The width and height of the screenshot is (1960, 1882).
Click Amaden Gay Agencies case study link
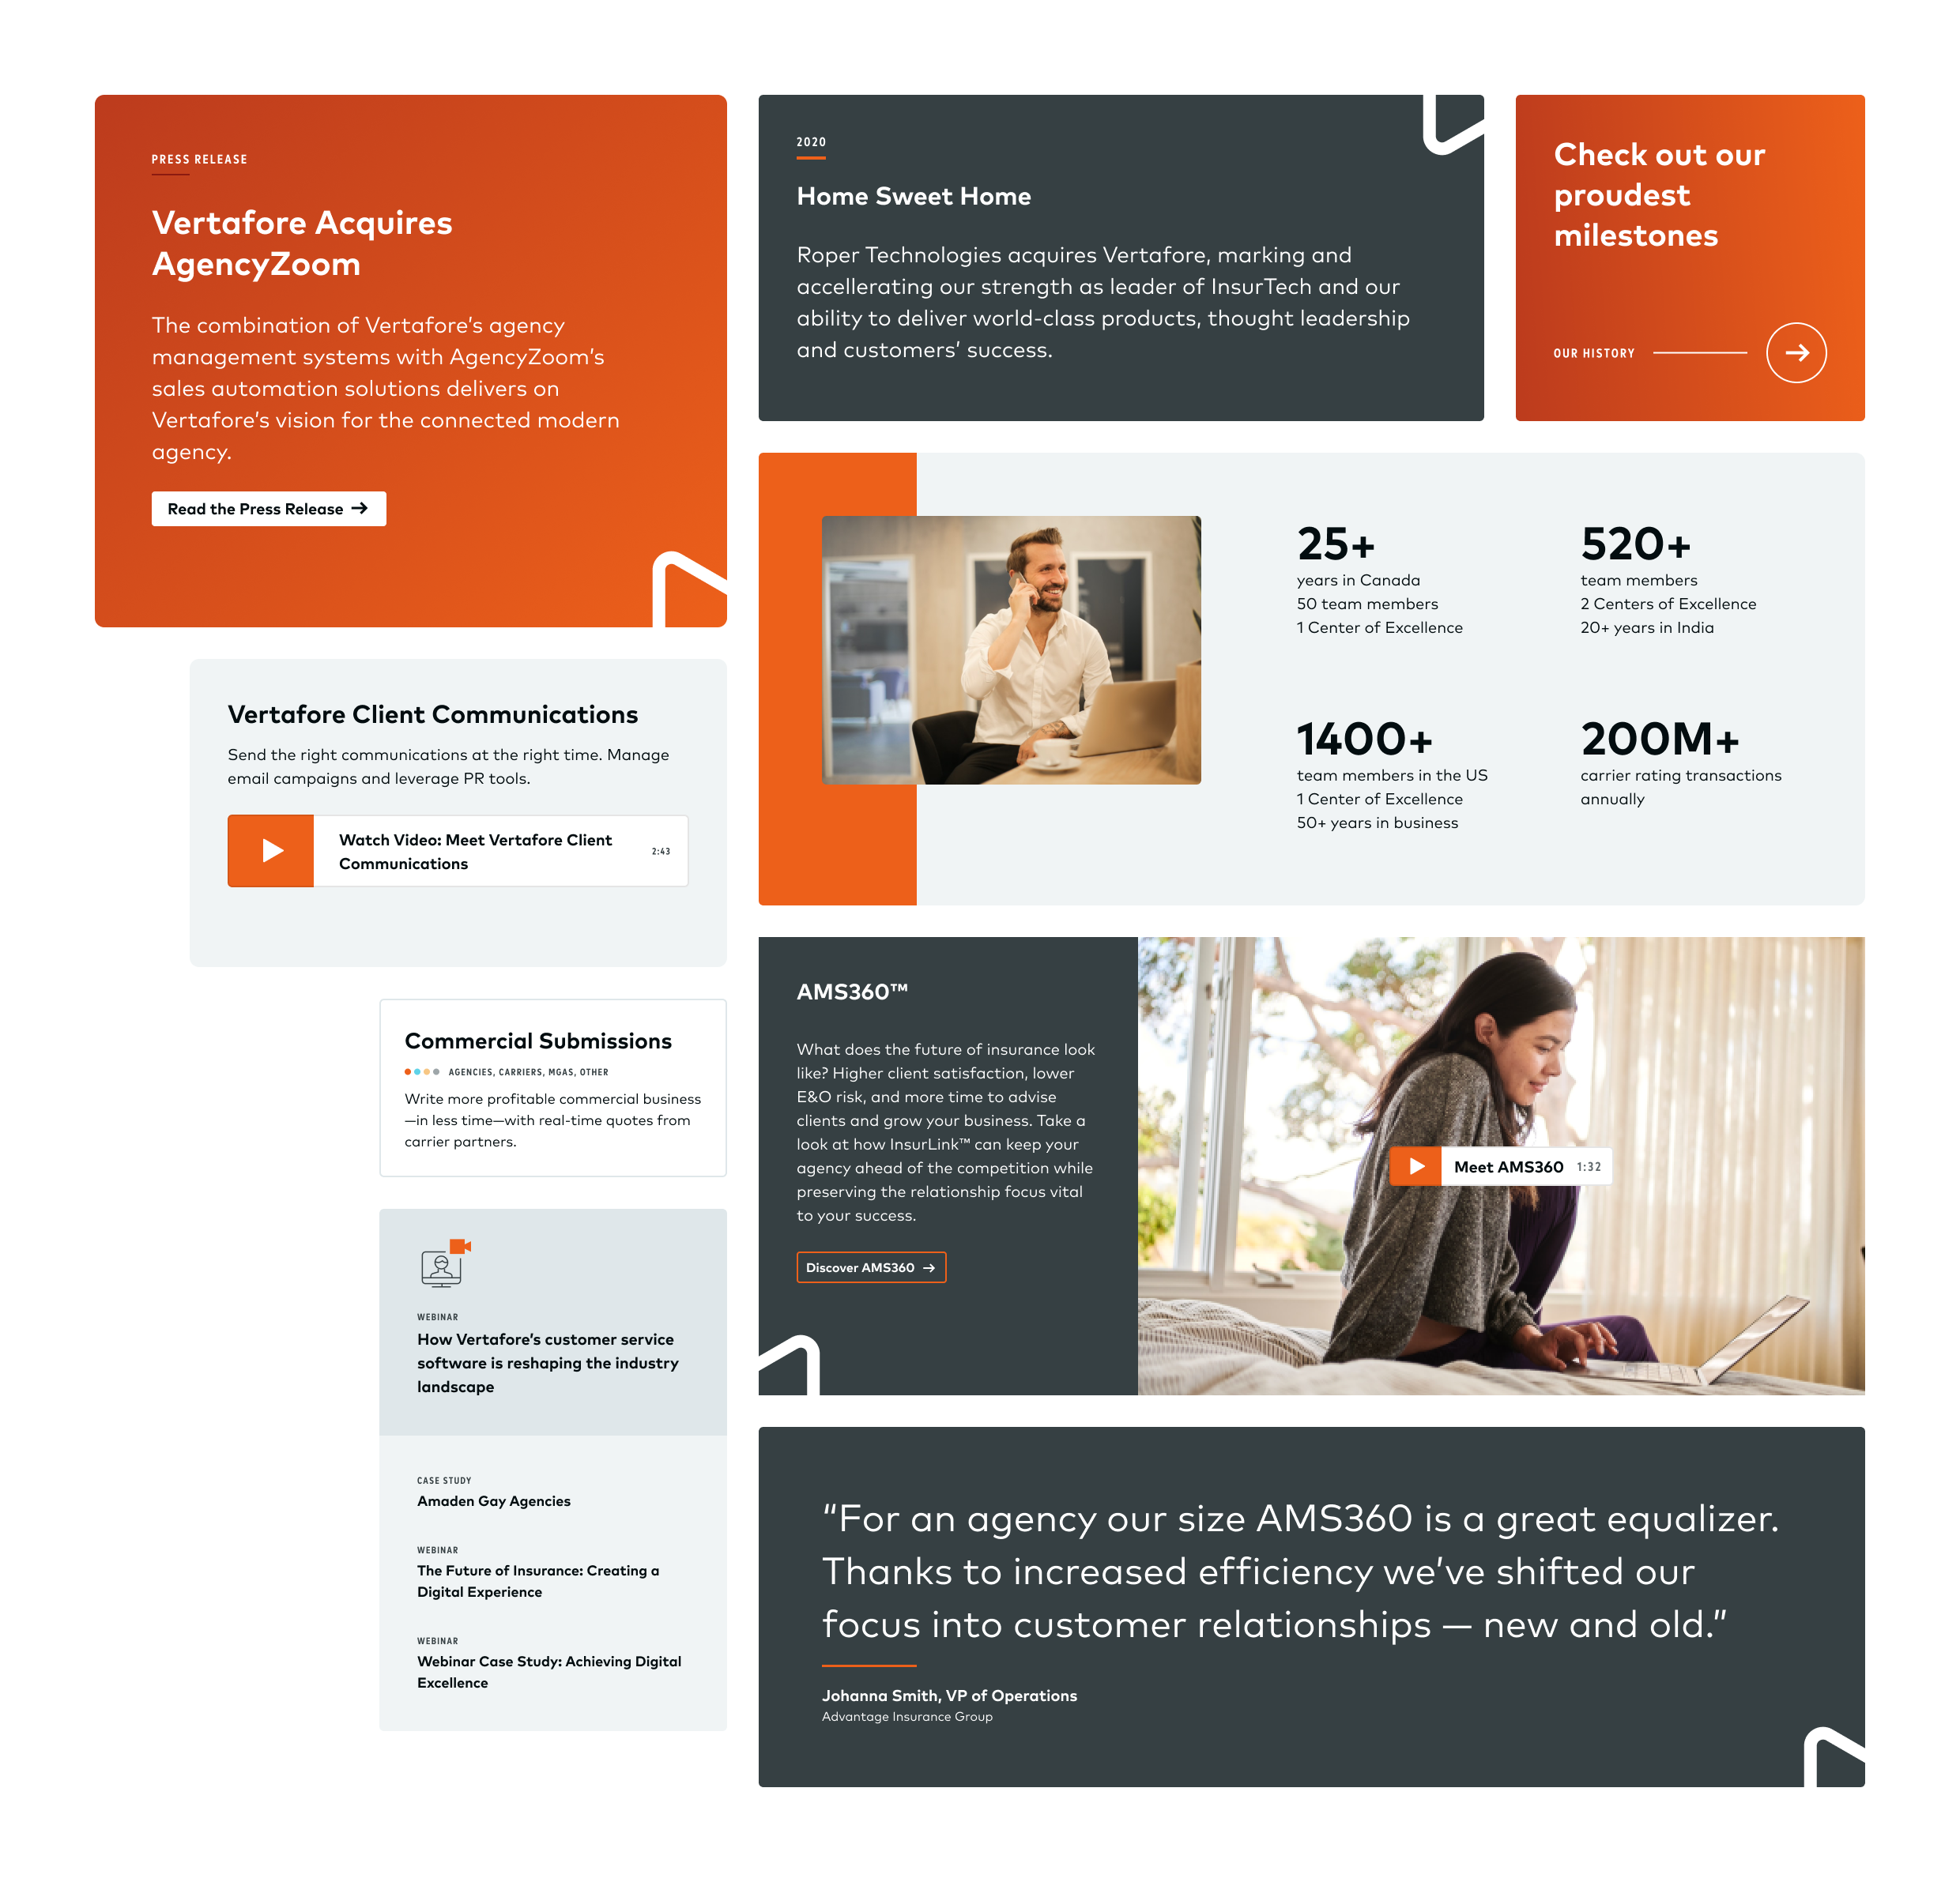click(x=497, y=1500)
